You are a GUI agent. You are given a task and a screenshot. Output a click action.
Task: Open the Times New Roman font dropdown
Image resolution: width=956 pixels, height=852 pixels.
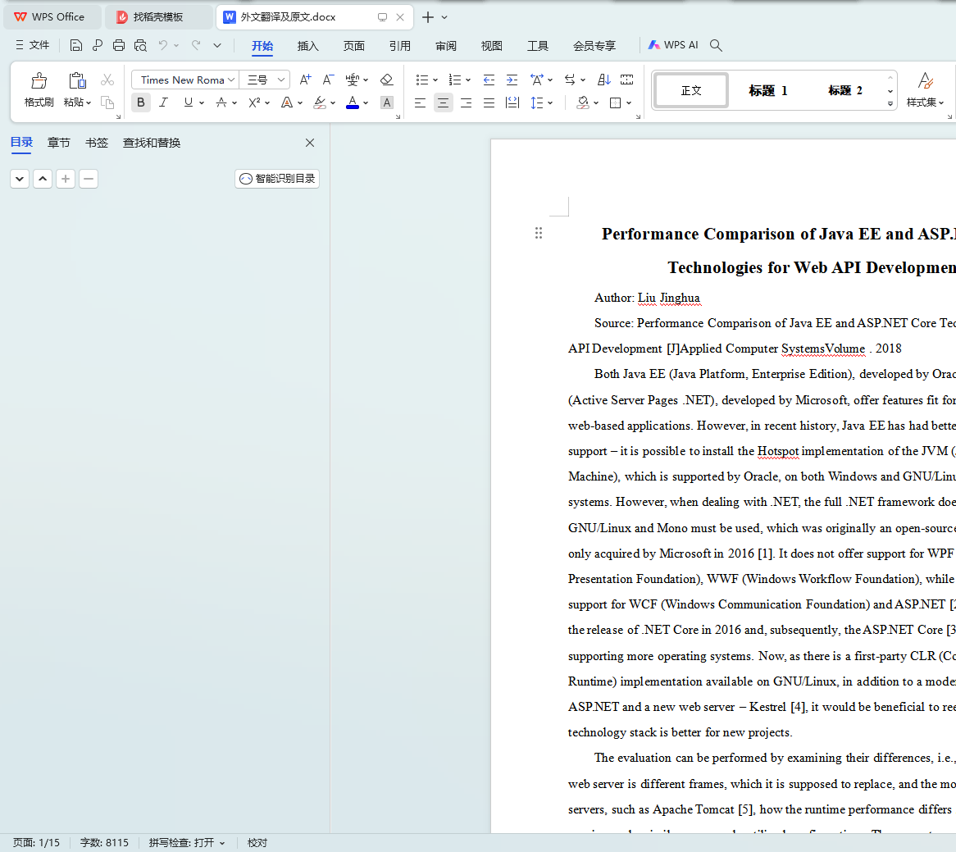[231, 80]
